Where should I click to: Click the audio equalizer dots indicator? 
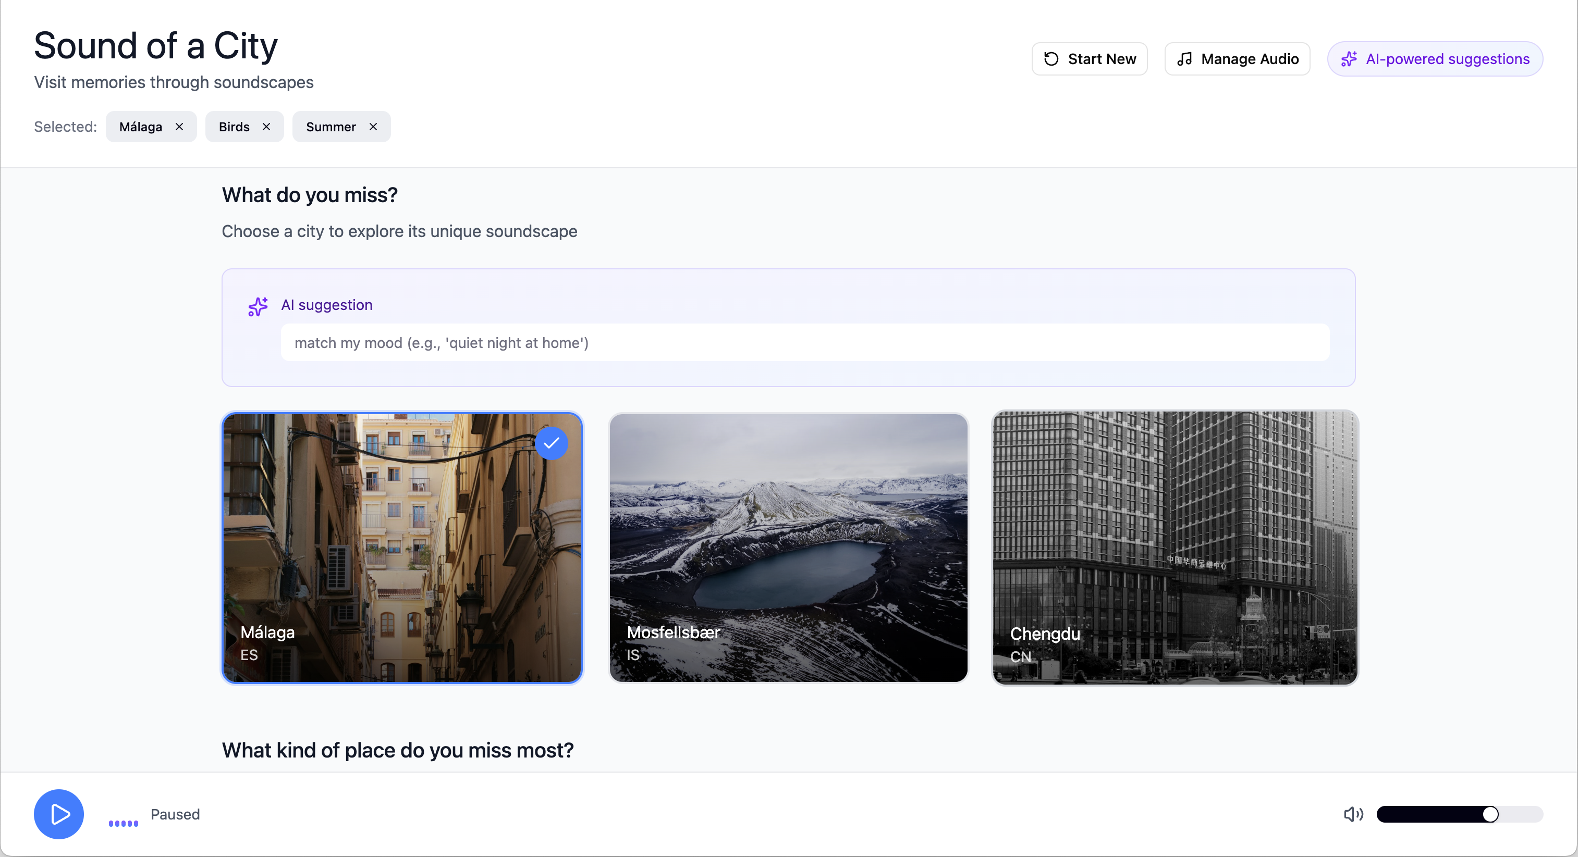(124, 823)
